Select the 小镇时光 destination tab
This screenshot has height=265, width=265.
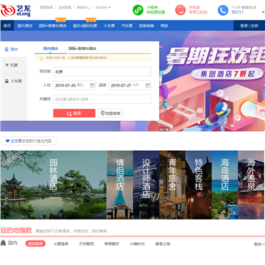point(137,244)
